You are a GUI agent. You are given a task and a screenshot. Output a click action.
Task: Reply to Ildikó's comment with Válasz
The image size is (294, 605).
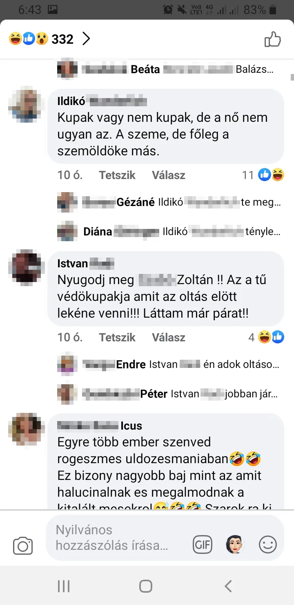coord(169,175)
